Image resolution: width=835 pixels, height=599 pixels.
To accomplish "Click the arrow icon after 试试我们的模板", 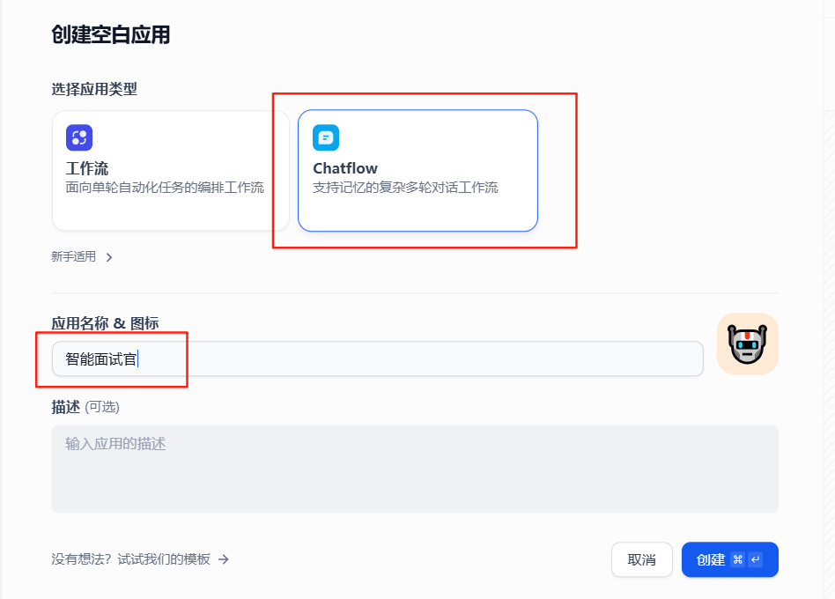I will [x=224, y=559].
